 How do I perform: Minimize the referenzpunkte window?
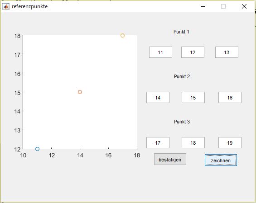point(203,6)
